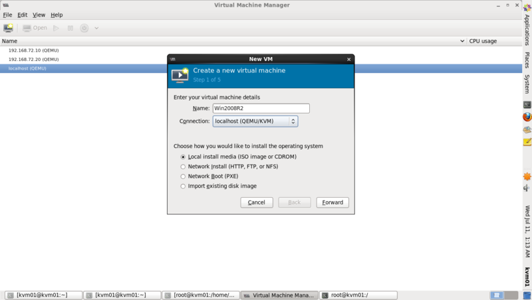Select Local install media radio button
The height and width of the screenshot is (300, 532).
[183, 157]
